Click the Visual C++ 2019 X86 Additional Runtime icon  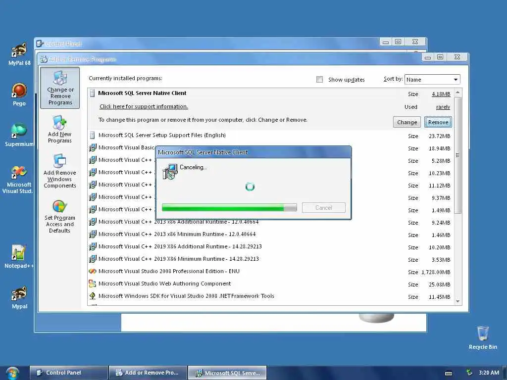(93, 246)
